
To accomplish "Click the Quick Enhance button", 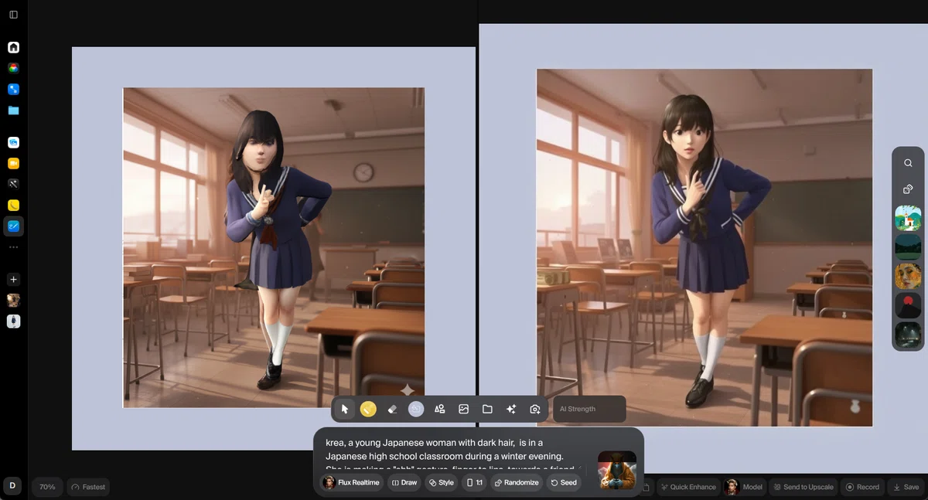I will (687, 487).
